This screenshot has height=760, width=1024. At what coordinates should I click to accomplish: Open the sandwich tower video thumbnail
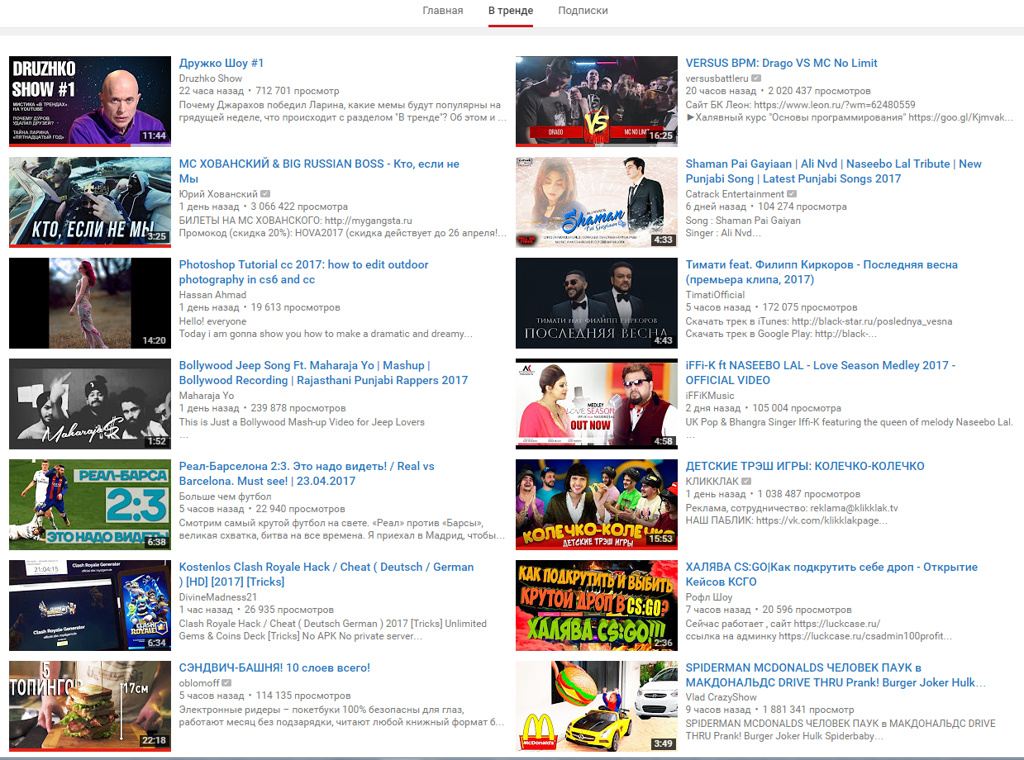[90, 705]
